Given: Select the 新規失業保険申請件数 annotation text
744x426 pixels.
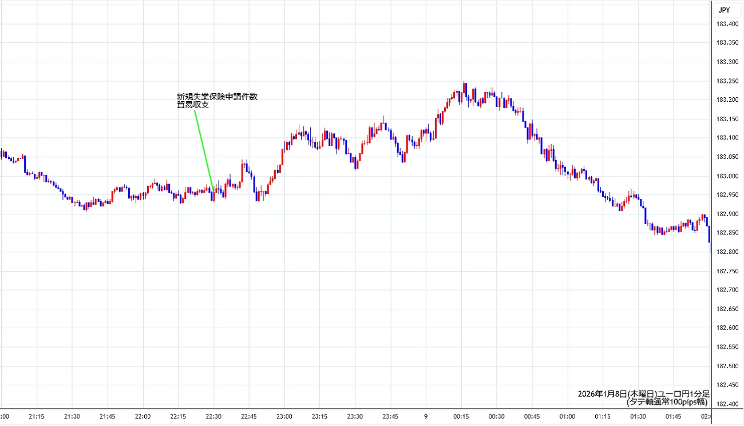Looking at the screenshot, I should 217,97.
